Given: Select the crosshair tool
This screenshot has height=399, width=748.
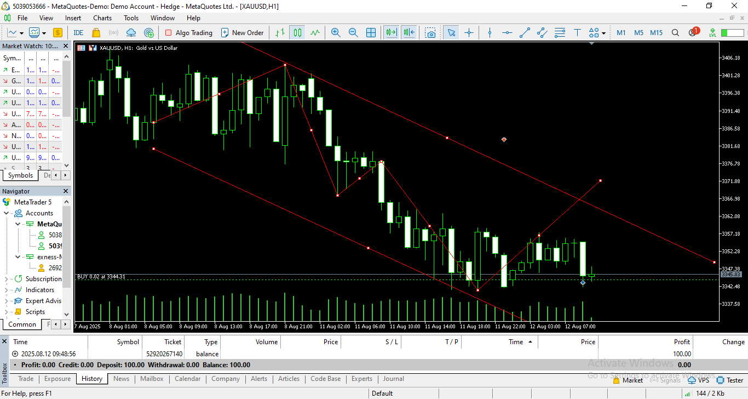Looking at the screenshot, I should tap(469, 33).
